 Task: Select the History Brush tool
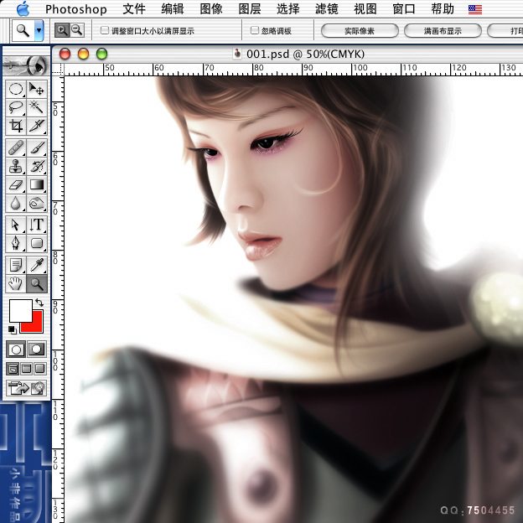37,166
